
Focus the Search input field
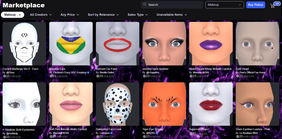pyautogui.click(x=172, y=5)
